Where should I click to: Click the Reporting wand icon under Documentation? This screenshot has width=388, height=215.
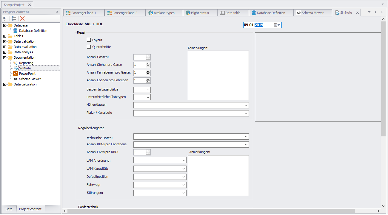click(16, 63)
